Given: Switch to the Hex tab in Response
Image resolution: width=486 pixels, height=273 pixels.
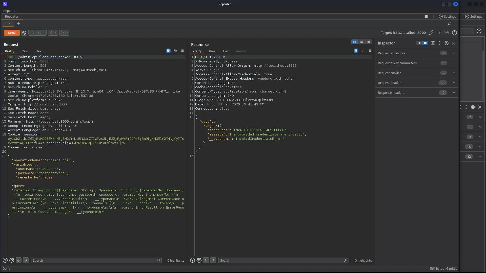Looking at the screenshot, I should click(x=226, y=51).
